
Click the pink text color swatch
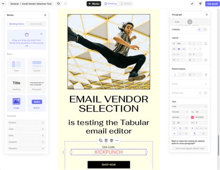click(192, 117)
